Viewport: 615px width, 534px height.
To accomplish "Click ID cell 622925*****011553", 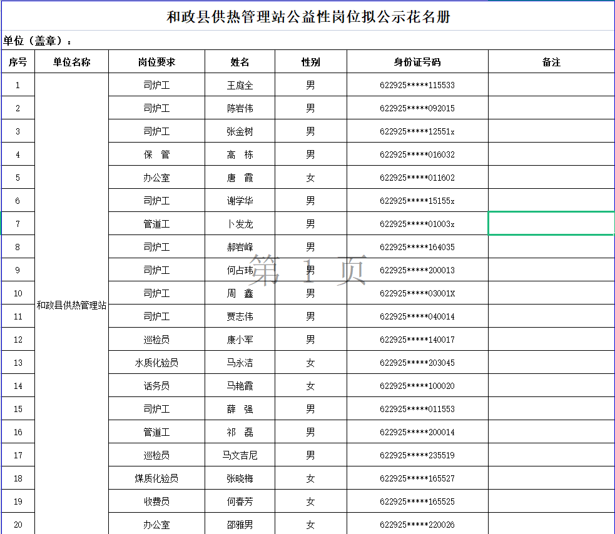I will tap(417, 408).
